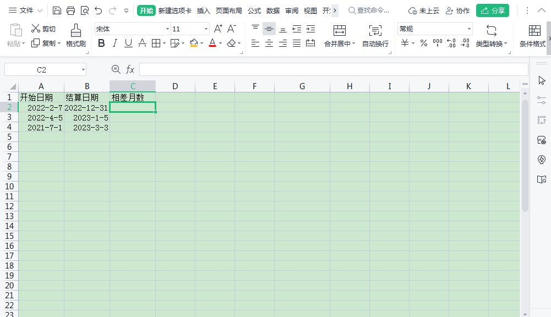The width and height of the screenshot is (551, 317).
Task: Click the selection arrow icon in right sidebar
Action: 542,80
